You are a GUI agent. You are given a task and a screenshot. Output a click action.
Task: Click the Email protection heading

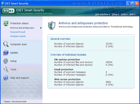(x=64, y=69)
